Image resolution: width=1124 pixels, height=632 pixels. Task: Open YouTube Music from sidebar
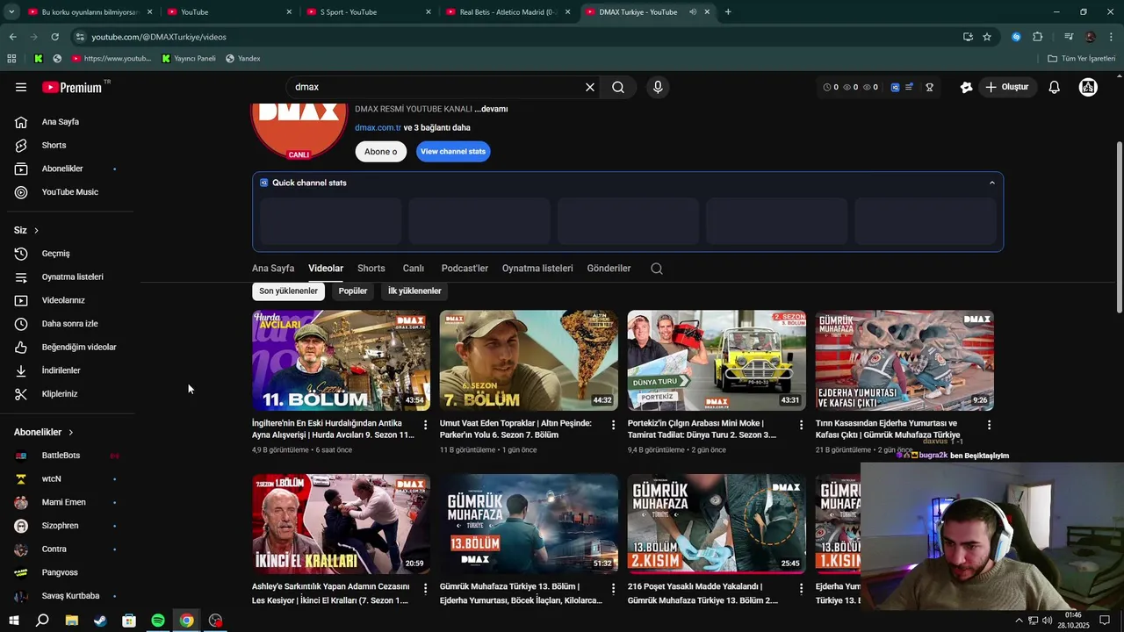(70, 192)
